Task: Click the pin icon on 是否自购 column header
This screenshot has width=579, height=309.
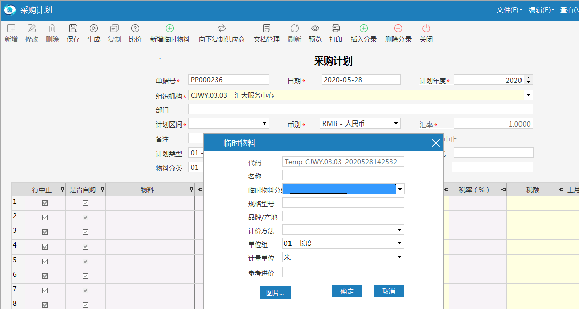Action: tap(102, 190)
